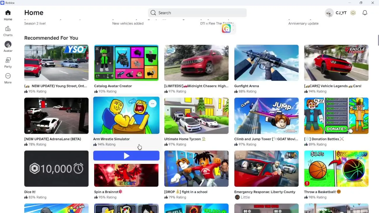This screenshot has height=213, width=379.
Task: Open Young Street Ontario game thumbnail
Action: click(56, 63)
